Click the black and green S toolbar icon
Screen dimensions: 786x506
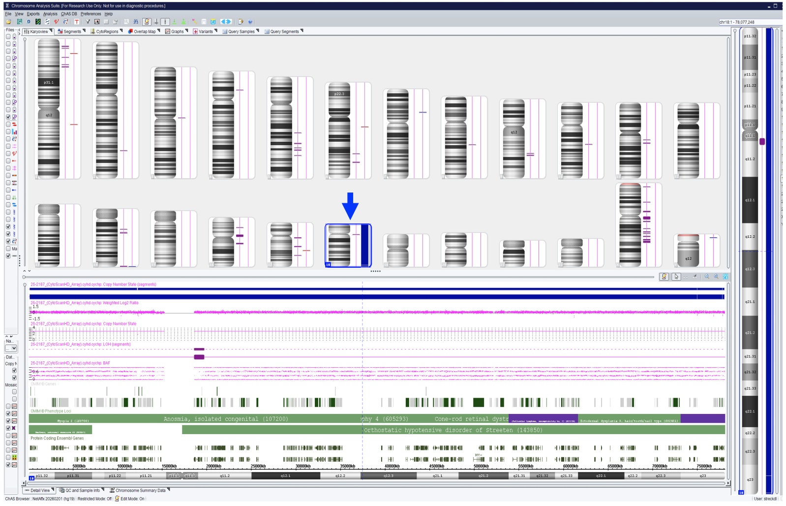coord(38,22)
